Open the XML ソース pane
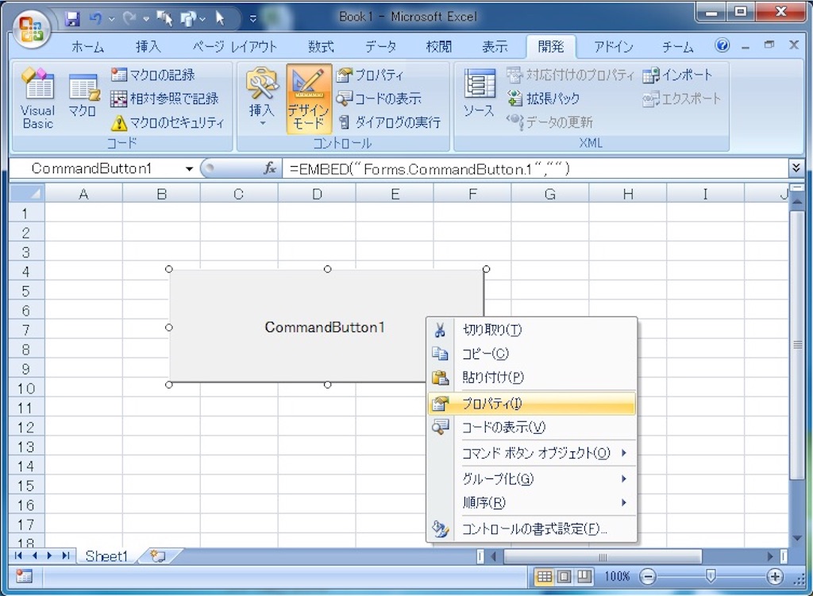Image resolution: width=813 pixels, height=596 pixels. coord(480,95)
